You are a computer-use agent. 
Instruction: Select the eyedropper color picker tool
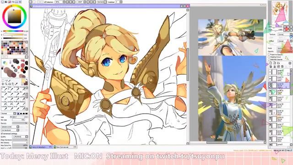point(16,84)
